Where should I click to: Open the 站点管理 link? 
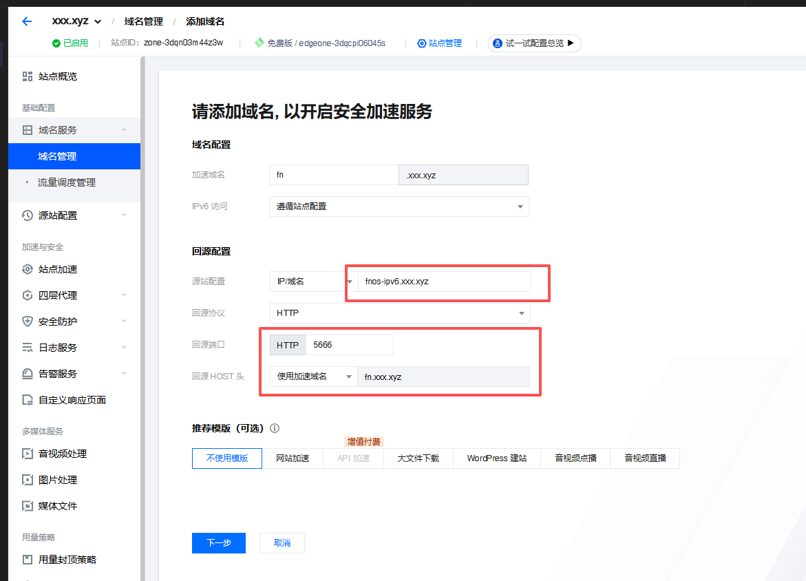(445, 43)
